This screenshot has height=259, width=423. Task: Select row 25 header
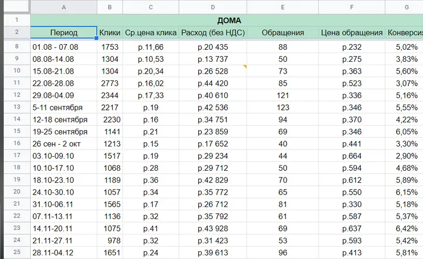coord(17,252)
